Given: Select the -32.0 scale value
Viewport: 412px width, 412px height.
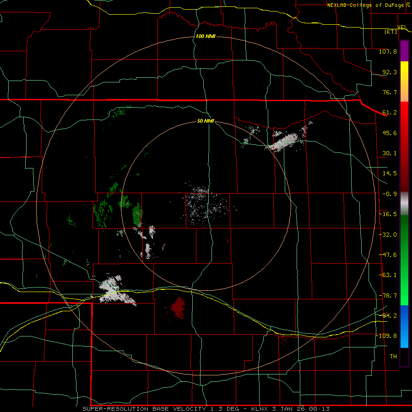Looking at the screenshot, I should [x=388, y=235].
